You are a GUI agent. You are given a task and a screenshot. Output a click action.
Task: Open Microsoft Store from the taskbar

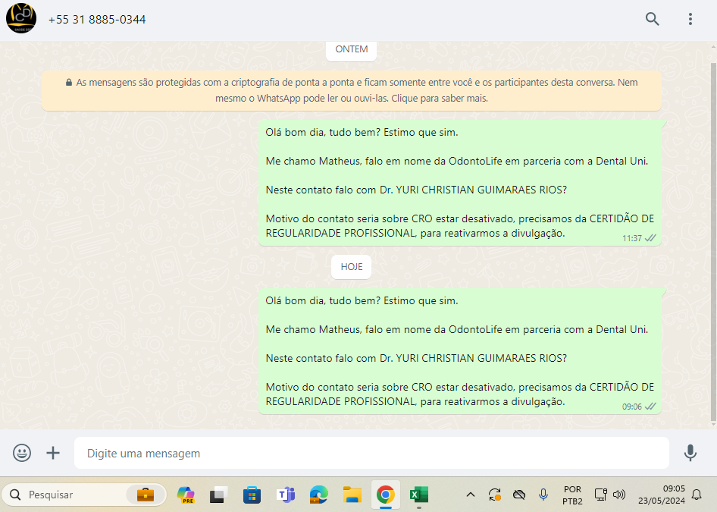click(x=252, y=495)
